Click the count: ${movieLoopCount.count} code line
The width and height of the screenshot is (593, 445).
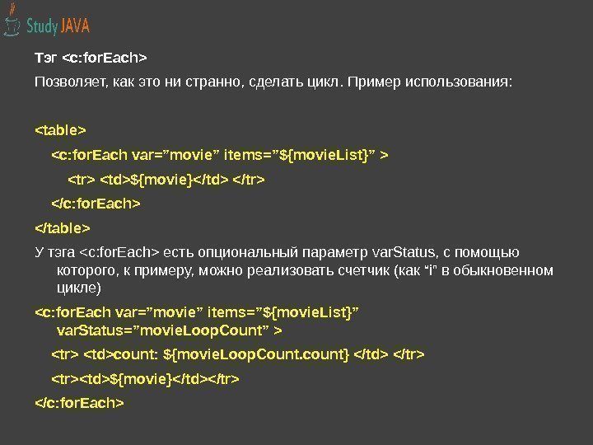(238, 354)
